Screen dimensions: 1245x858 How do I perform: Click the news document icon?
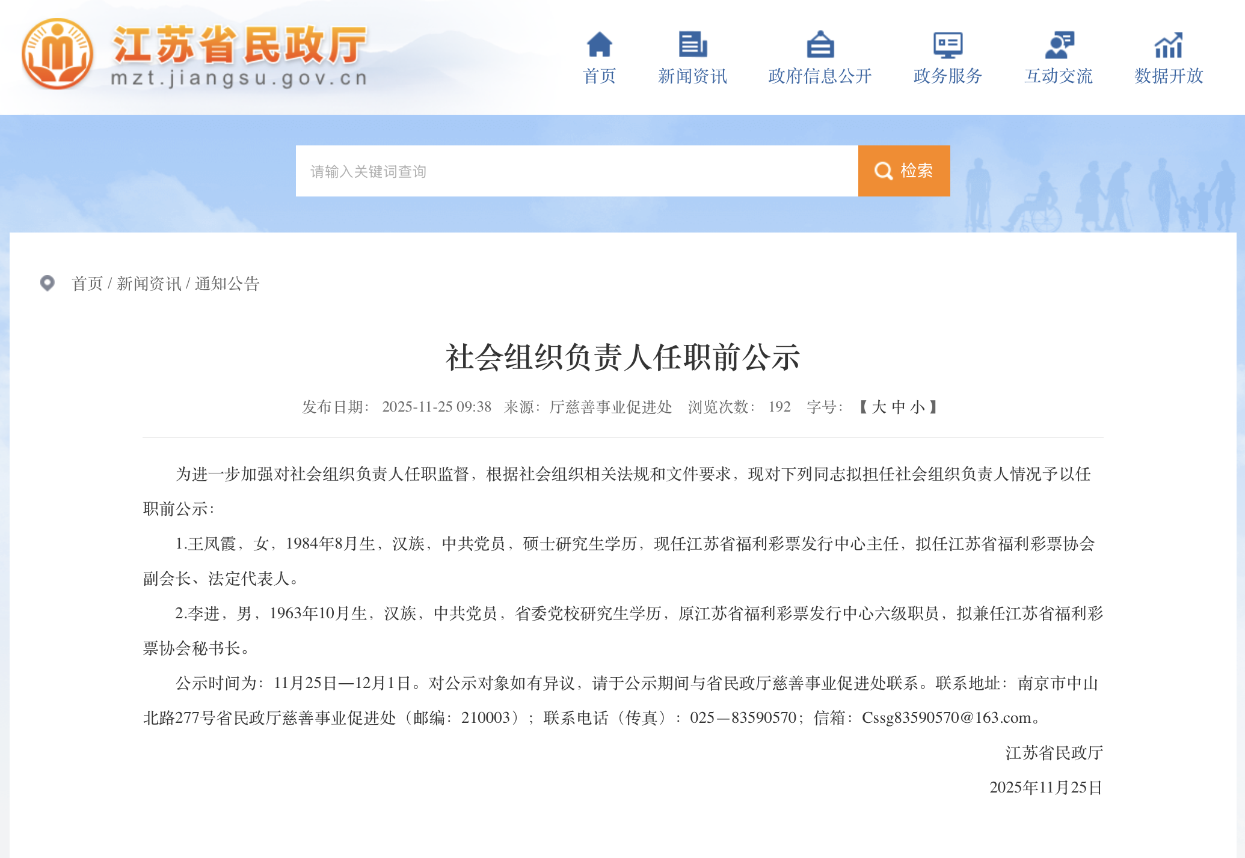click(692, 44)
